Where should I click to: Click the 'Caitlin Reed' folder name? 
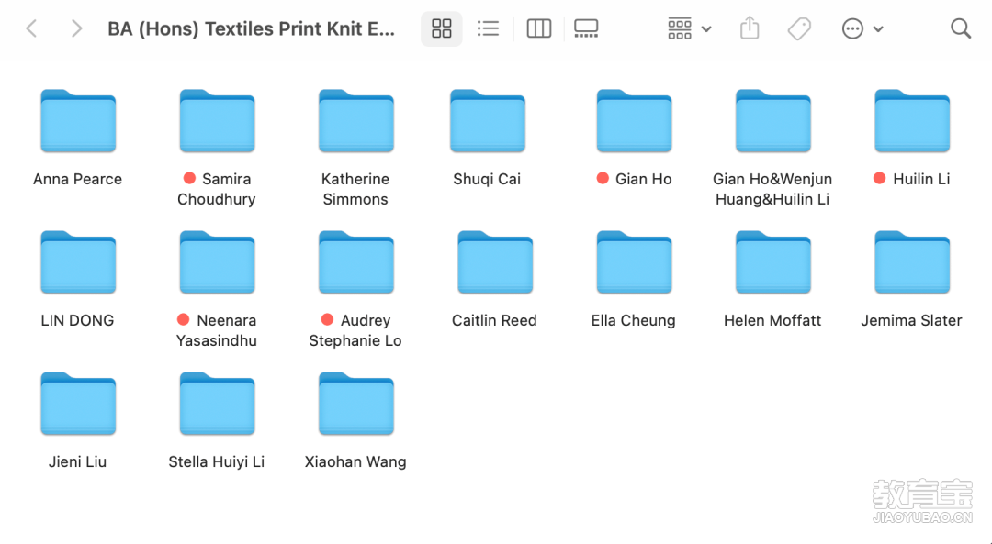[x=494, y=321]
